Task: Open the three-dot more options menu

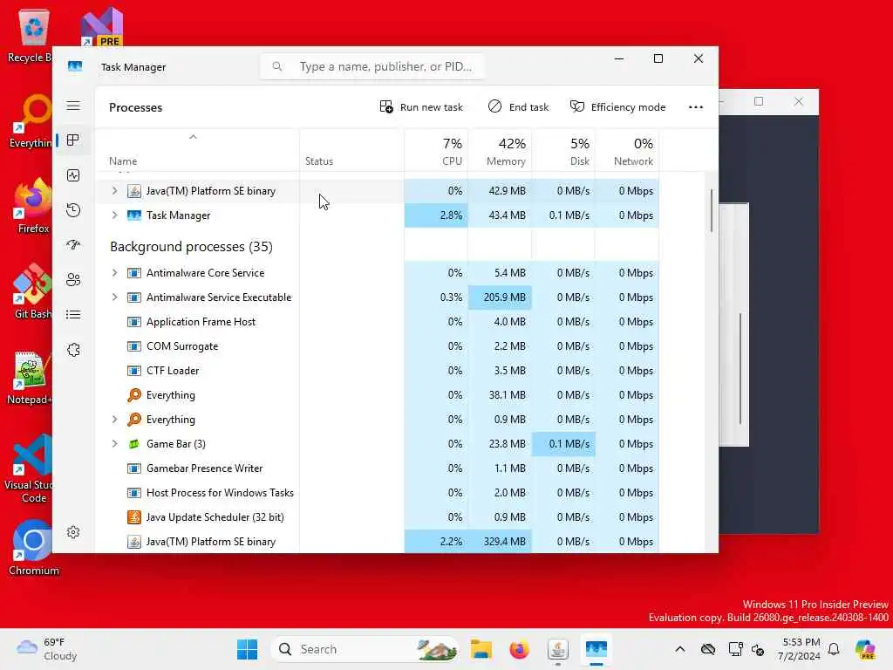Action: click(x=695, y=107)
